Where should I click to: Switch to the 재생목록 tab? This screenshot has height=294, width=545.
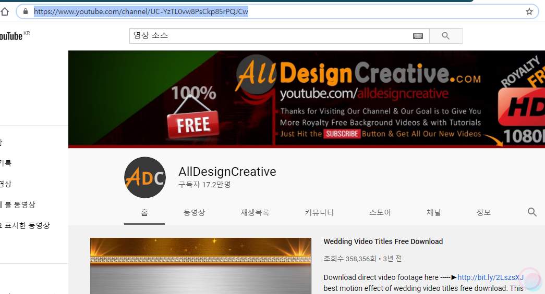click(x=255, y=212)
